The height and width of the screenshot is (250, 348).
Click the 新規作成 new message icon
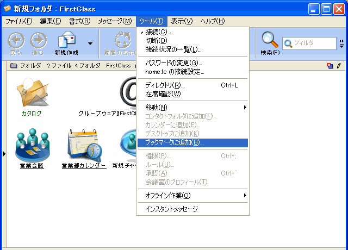coord(67,41)
